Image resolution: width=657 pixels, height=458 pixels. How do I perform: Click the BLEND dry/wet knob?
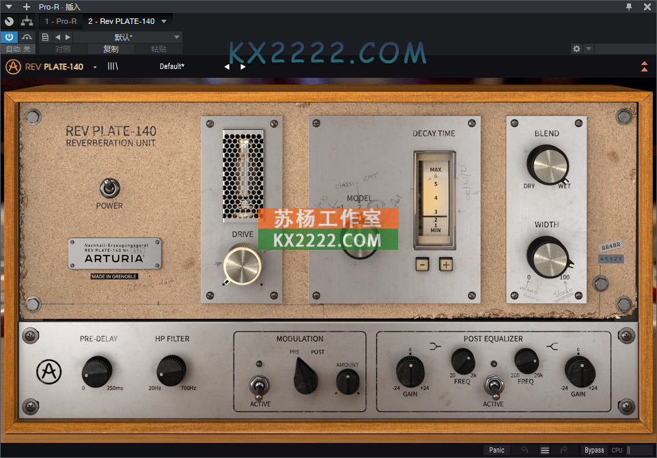point(547,165)
